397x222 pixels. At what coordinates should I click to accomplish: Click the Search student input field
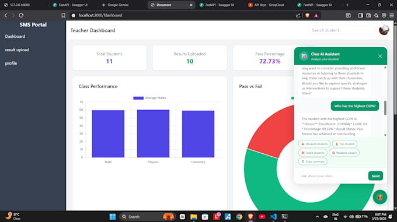pyautogui.click(x=342, y=30)
